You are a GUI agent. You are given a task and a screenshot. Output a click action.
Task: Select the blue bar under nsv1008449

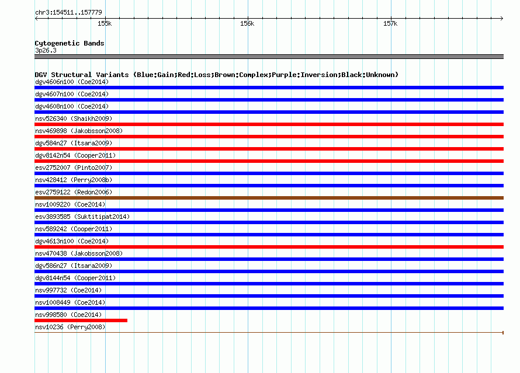(269, 308)
